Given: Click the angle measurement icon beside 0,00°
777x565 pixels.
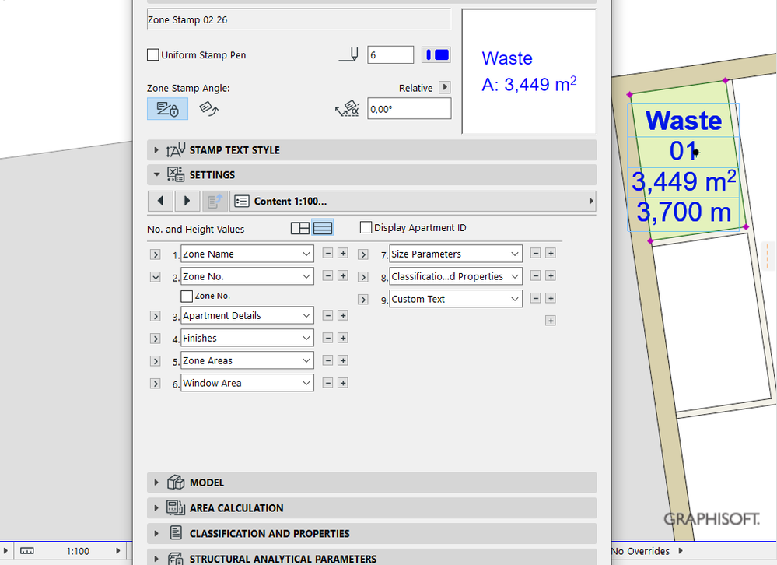Looking at the screenshot, I should (347, 108).
